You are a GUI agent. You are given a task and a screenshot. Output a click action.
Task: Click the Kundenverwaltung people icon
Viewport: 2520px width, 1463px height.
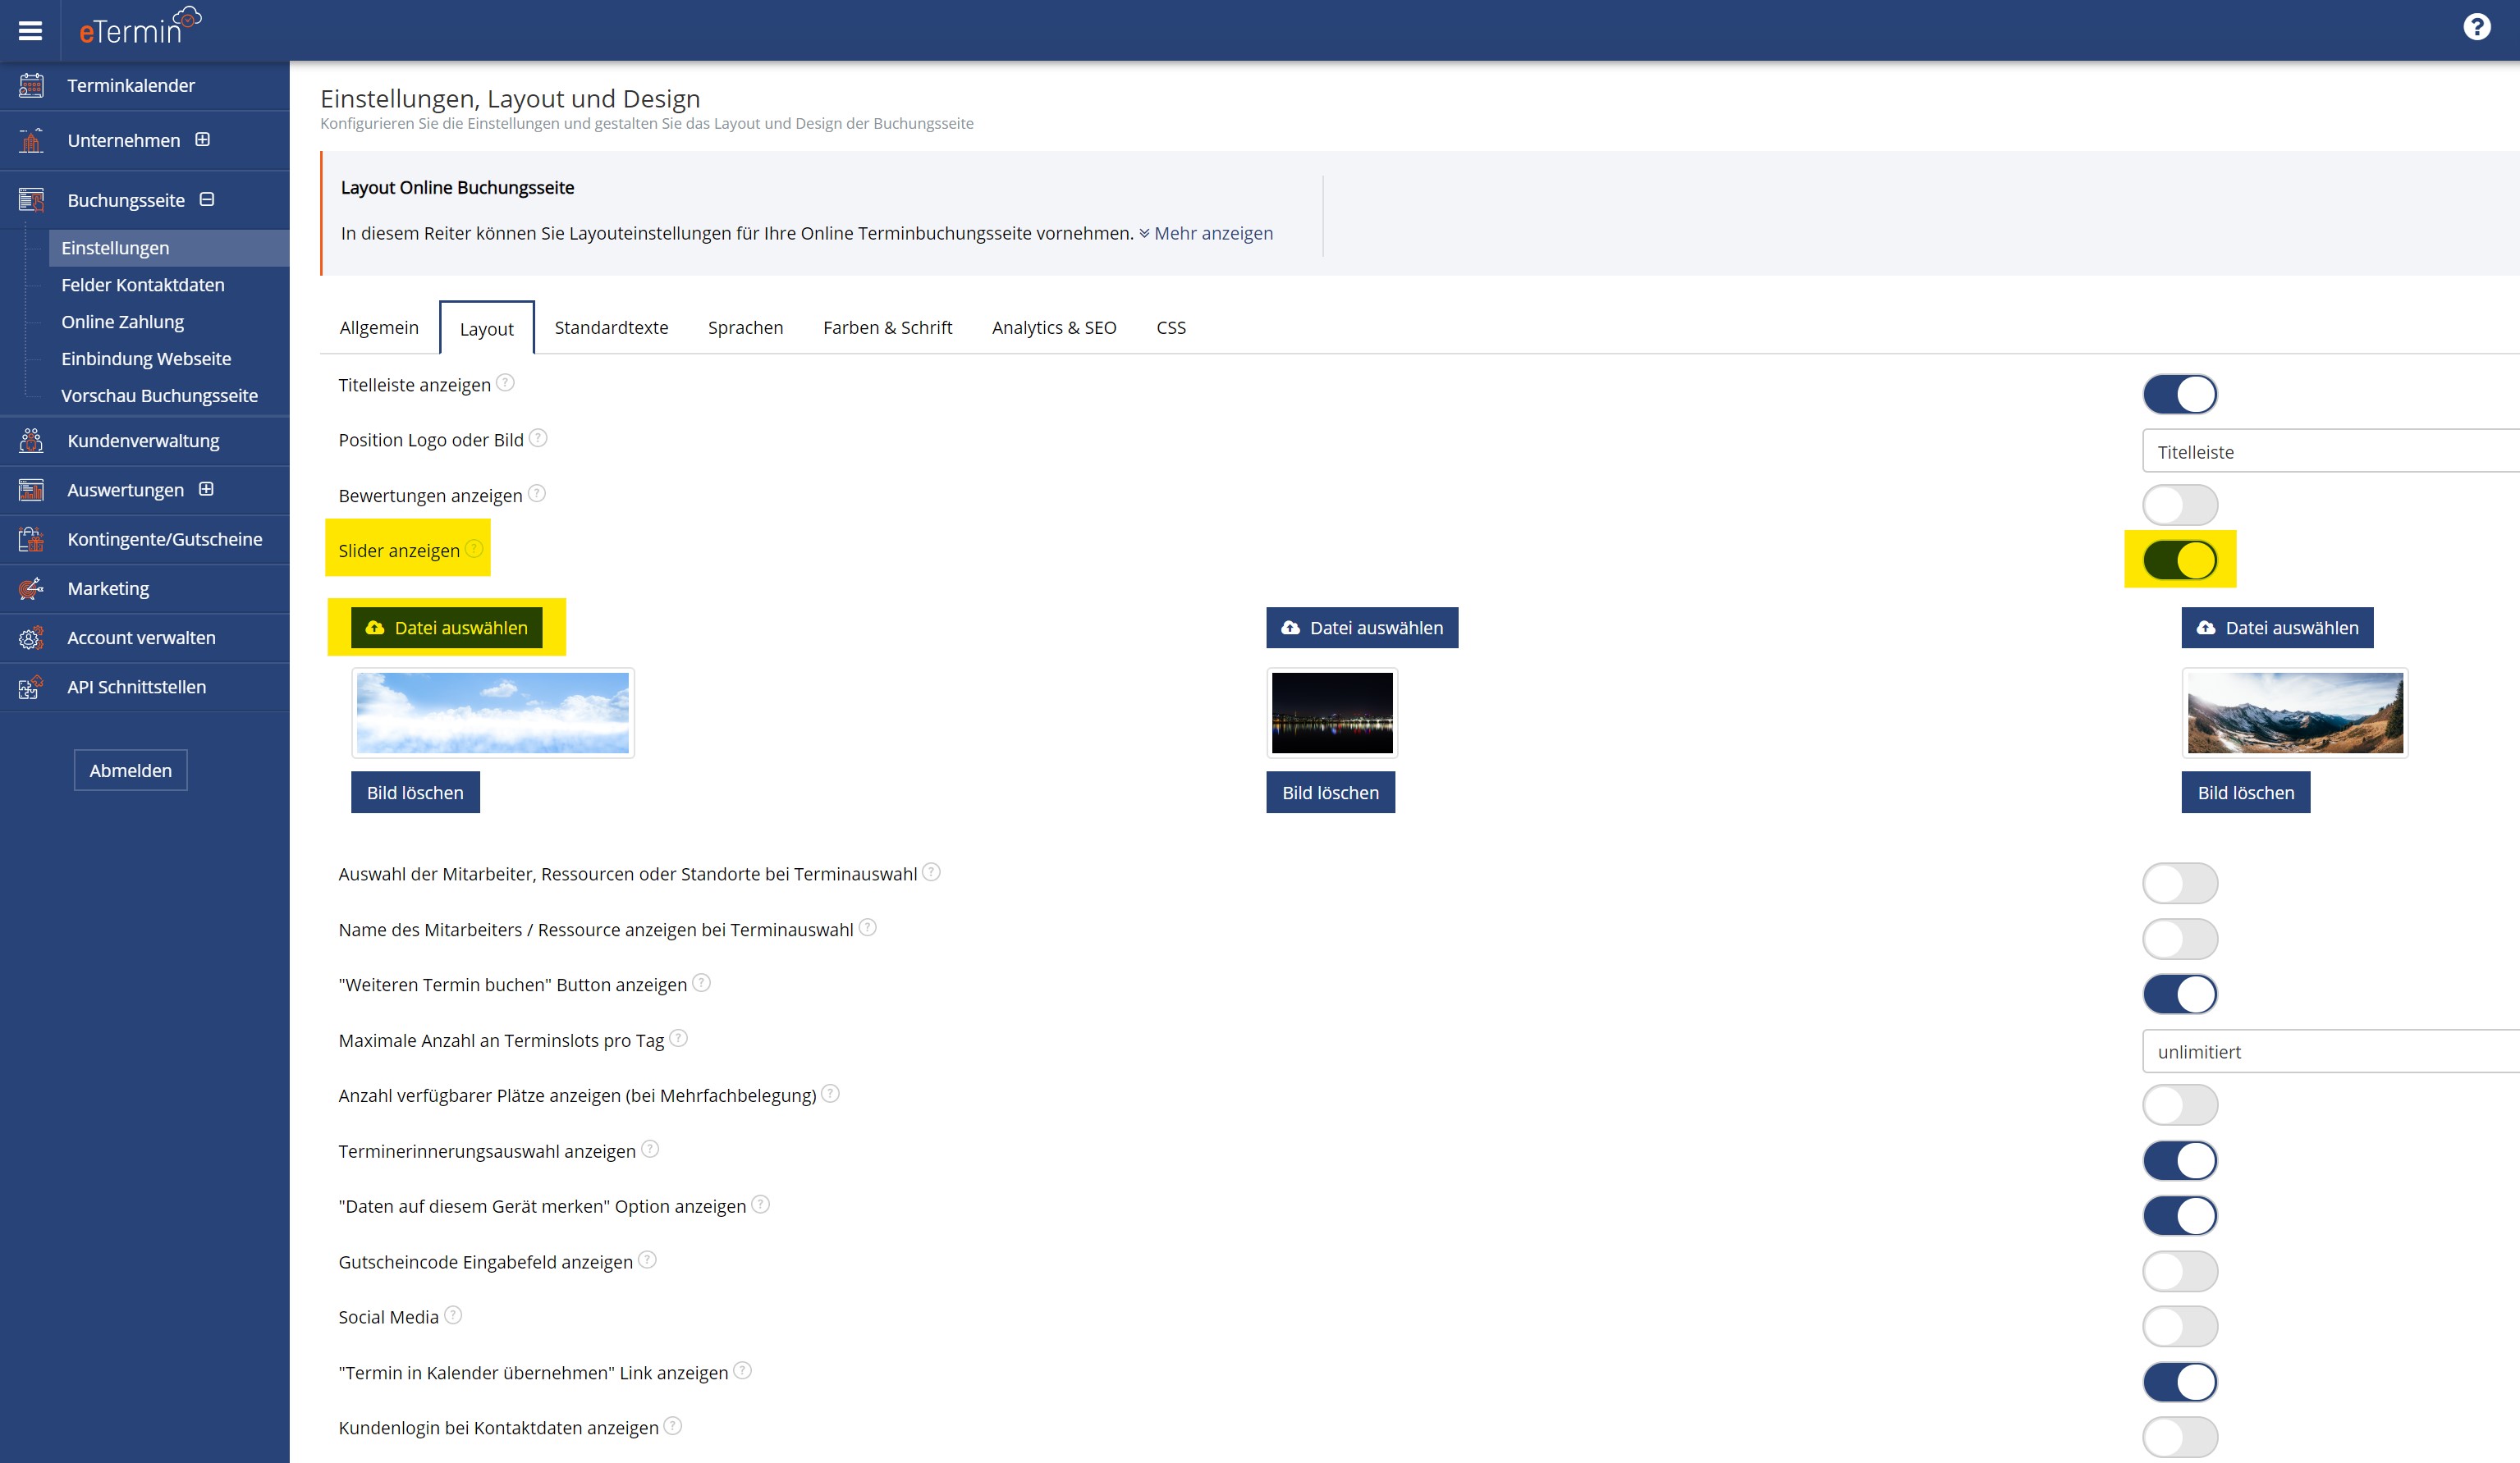click(31, 441)
